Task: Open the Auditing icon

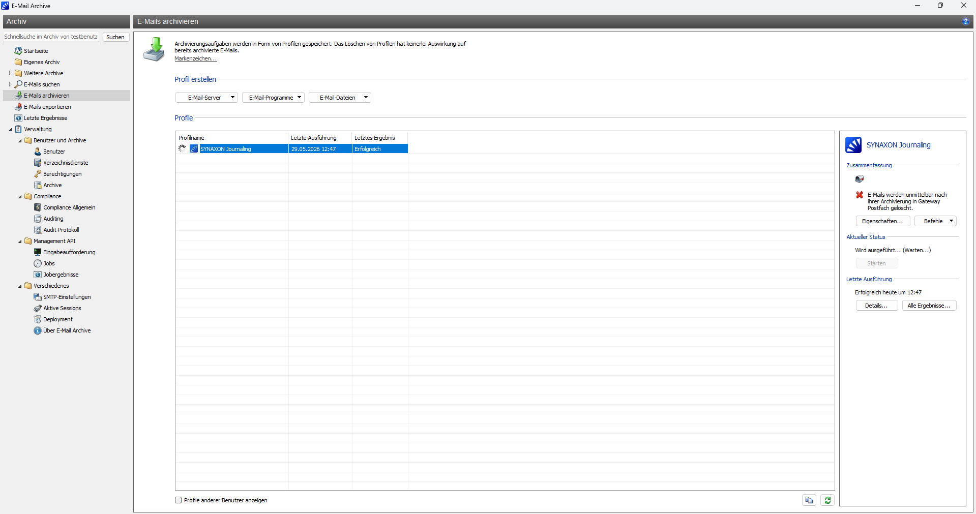Action: 38,219
